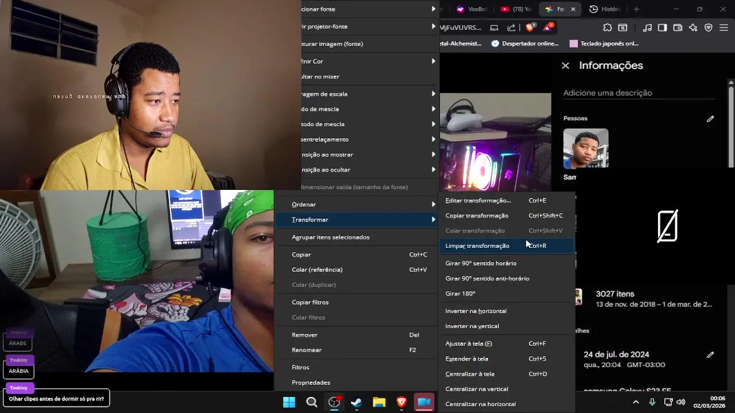This screenshot has height=413, width=735.
Task: Open a new browser tab with plus
Action: click(x=636, y=9)
